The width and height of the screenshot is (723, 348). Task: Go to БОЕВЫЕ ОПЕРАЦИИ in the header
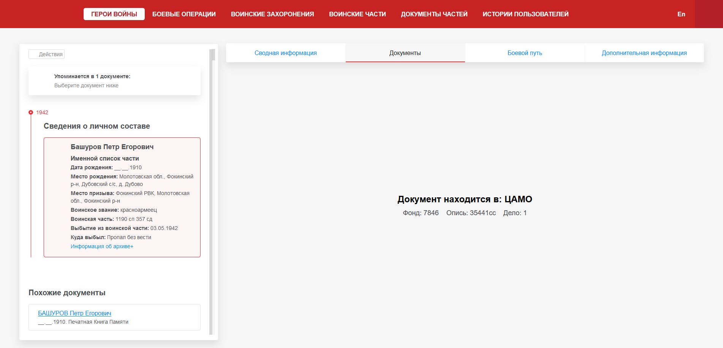(184, 14)
